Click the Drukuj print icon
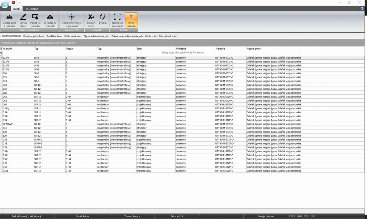Screen dimensions: 367x219 (103, 17)
